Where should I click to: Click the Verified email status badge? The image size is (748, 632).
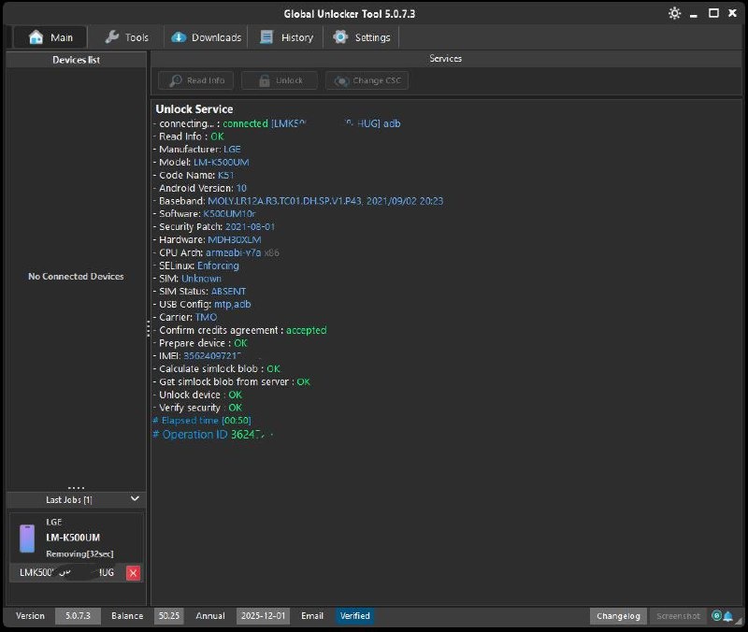coord(354,616)
